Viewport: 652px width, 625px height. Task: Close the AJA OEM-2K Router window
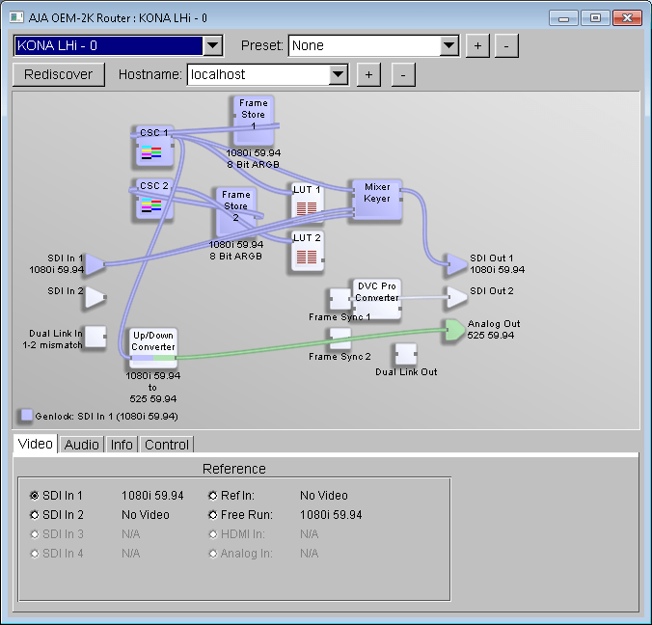pos(627,18)
